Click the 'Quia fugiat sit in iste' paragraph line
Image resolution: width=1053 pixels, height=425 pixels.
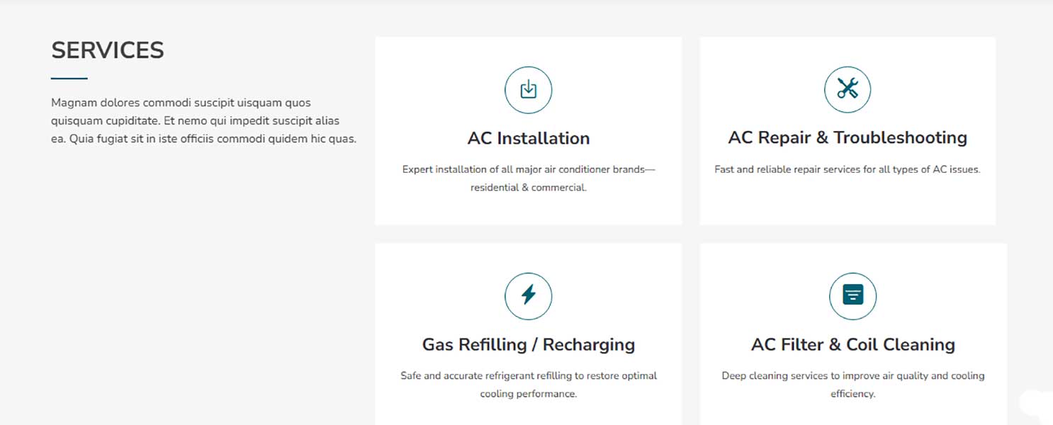pyautogui.click(x=203, y=139)
